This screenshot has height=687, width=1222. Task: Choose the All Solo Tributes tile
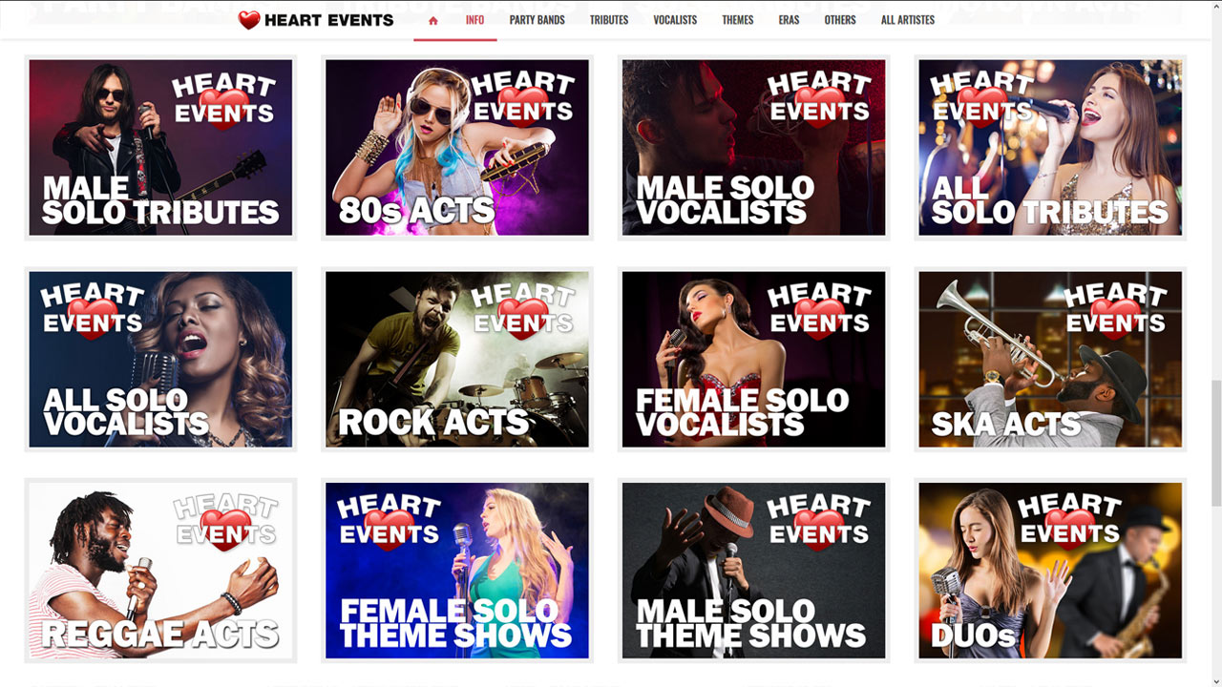tap(1050, 148)
